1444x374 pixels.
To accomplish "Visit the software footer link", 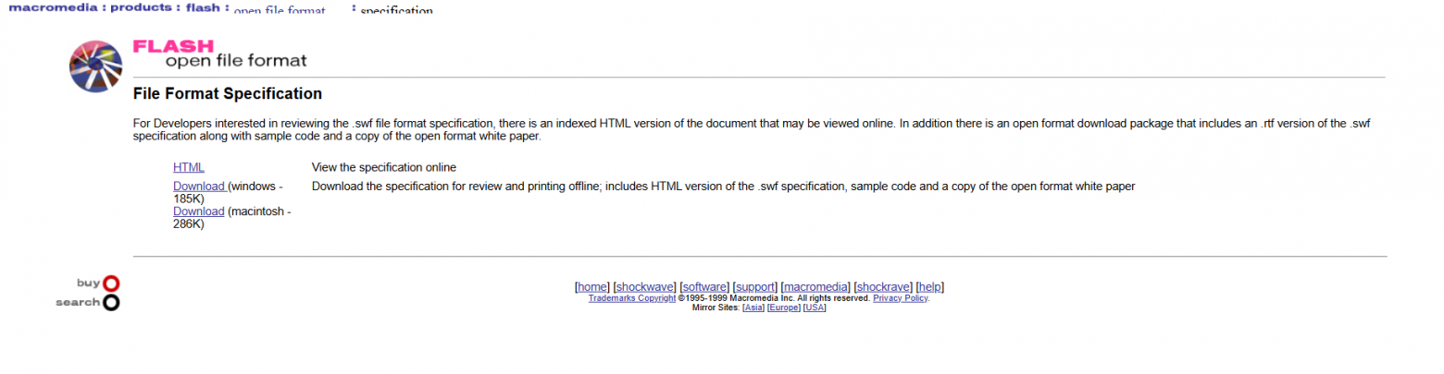I will pyautogui.click(x=704, y=286).
